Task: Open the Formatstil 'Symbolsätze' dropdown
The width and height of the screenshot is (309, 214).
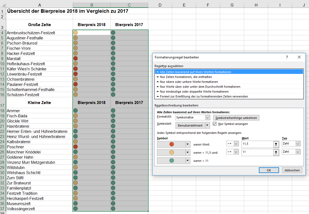Action: (207, 118)
